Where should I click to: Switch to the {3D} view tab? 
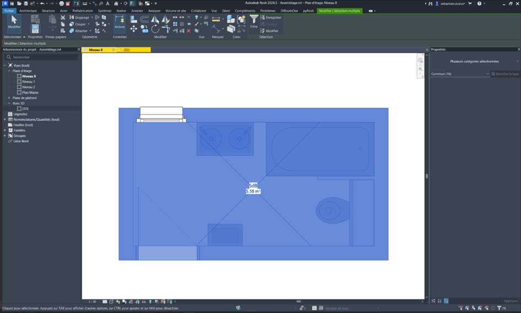(126, 50)
